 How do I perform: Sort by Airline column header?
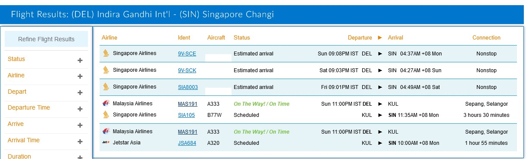(x=110, y=38)
